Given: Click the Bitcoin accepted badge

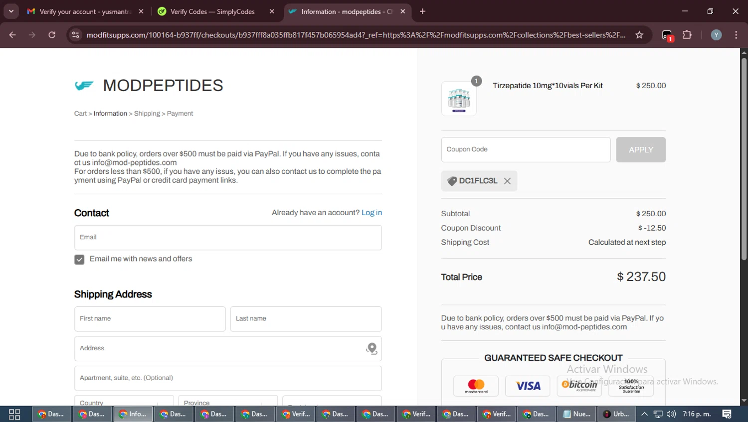Looking at the screenshot, I should click(x=579, y=386).
